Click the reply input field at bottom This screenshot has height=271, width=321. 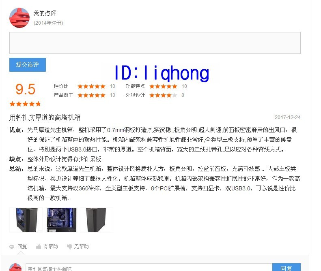pos(149,267)
